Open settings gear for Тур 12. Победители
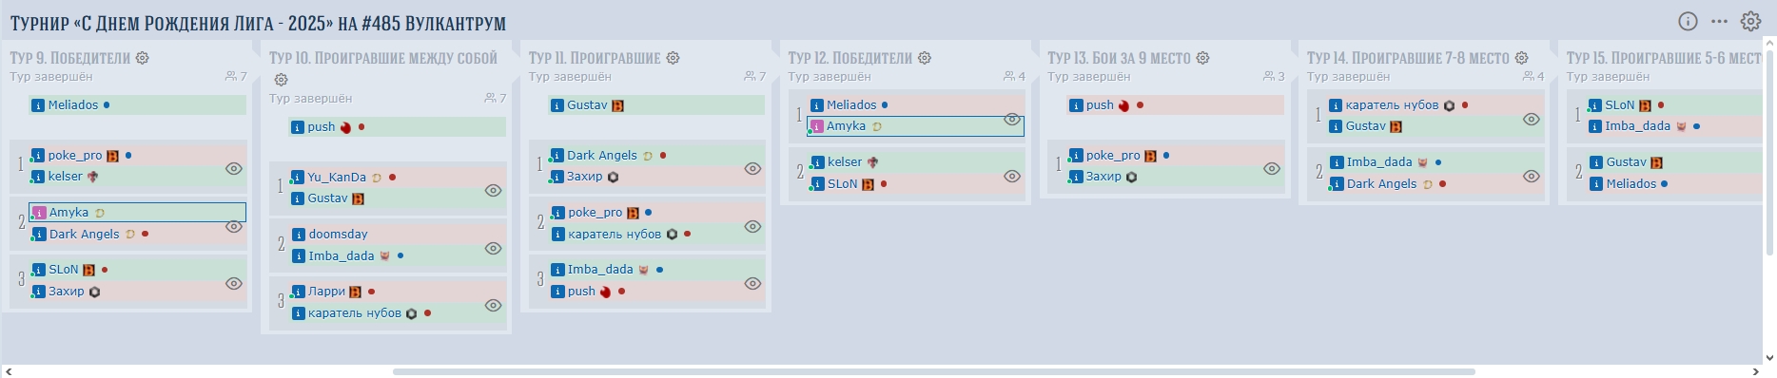 (x=925, y=58)
